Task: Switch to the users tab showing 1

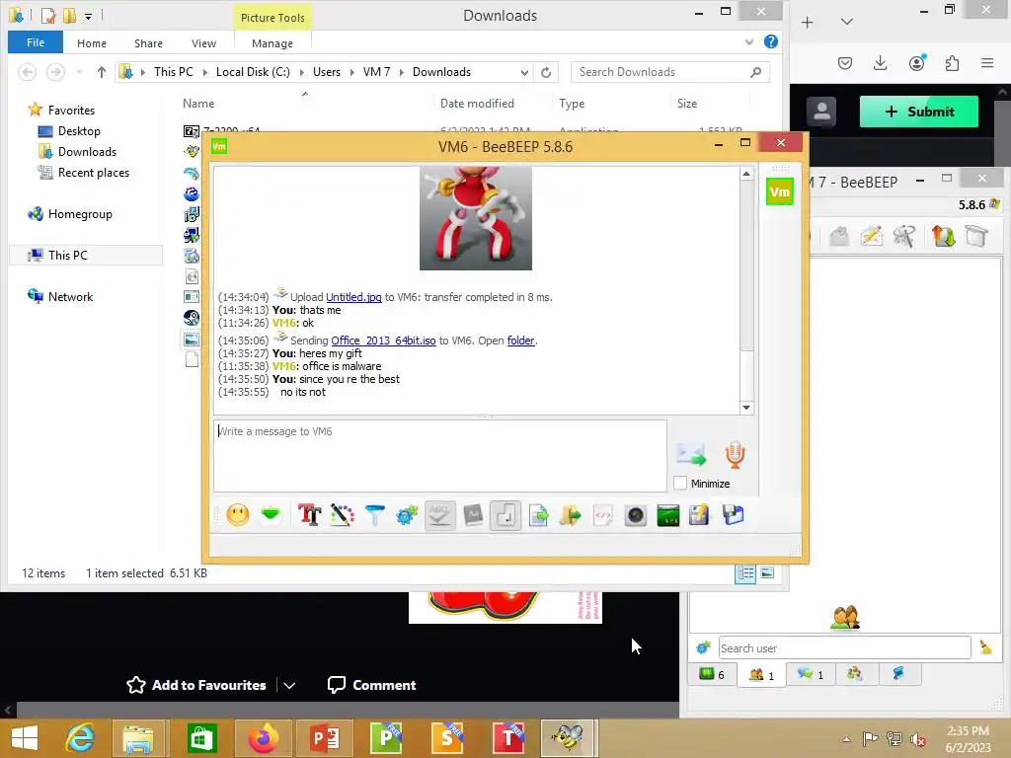Action: (761, 675)
